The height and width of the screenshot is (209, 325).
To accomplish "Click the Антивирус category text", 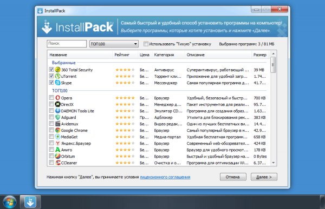I will (x=164, y=70).
